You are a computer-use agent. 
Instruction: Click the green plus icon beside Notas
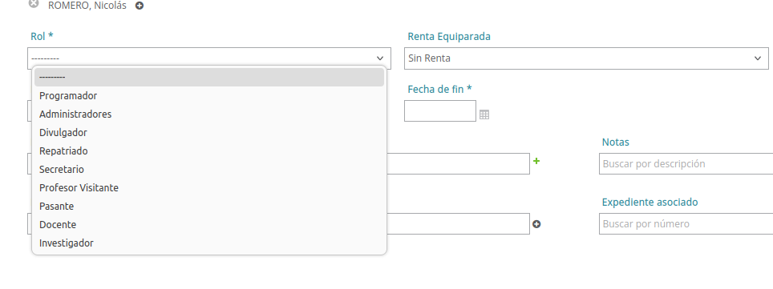click(536, 160)
